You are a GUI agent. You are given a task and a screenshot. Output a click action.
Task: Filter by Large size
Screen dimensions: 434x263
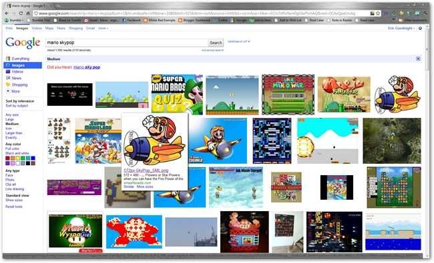[9, 119]
